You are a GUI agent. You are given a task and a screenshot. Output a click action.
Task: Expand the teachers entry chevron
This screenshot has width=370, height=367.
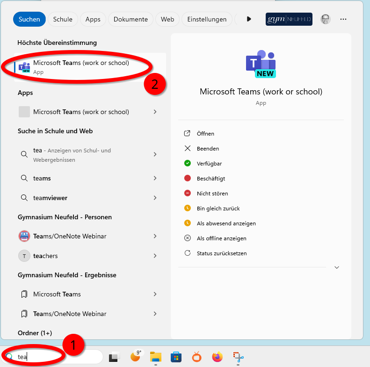coord(155,256)
